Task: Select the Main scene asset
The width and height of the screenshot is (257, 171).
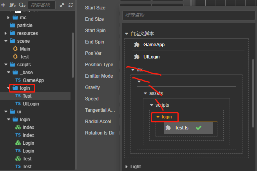Action: point(22,49)
